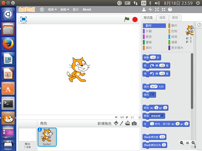Viewport: 202px width, 151px height.
Task: Open Firefox from the Ubuntu launcher
Action: (x=8, y=44)
